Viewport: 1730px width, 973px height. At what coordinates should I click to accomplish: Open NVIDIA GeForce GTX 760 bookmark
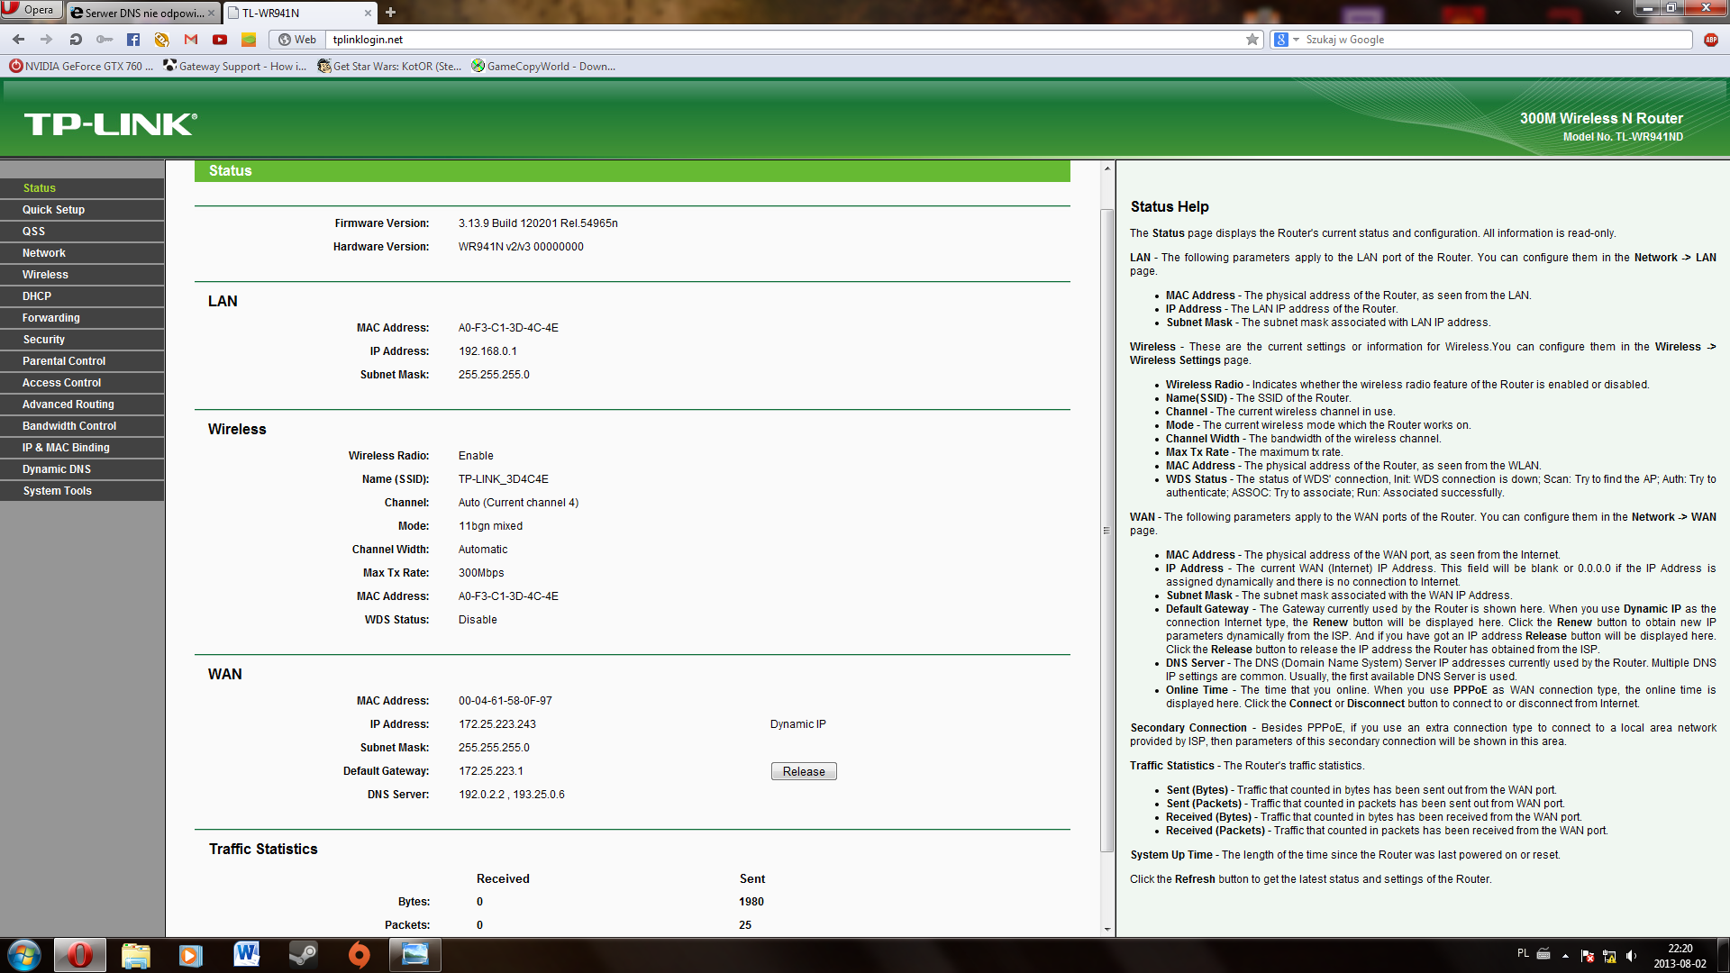click(81, 67)
